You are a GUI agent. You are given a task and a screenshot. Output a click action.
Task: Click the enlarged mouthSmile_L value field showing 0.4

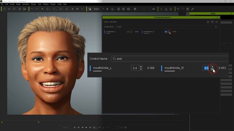[x=135, y=68]
